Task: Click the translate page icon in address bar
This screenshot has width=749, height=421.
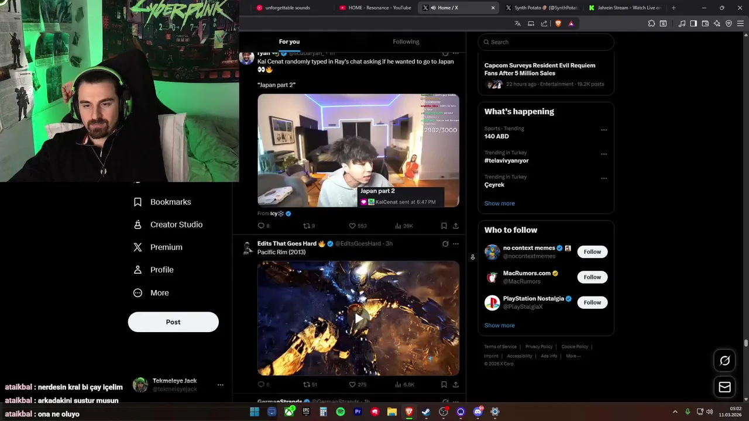Action: tap(517, 23)
